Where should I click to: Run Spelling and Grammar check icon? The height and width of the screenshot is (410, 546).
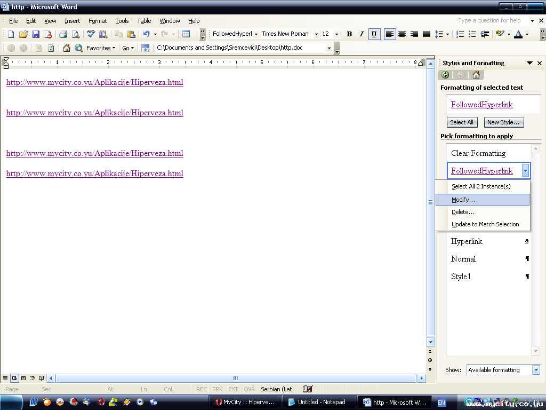(91, 34)
